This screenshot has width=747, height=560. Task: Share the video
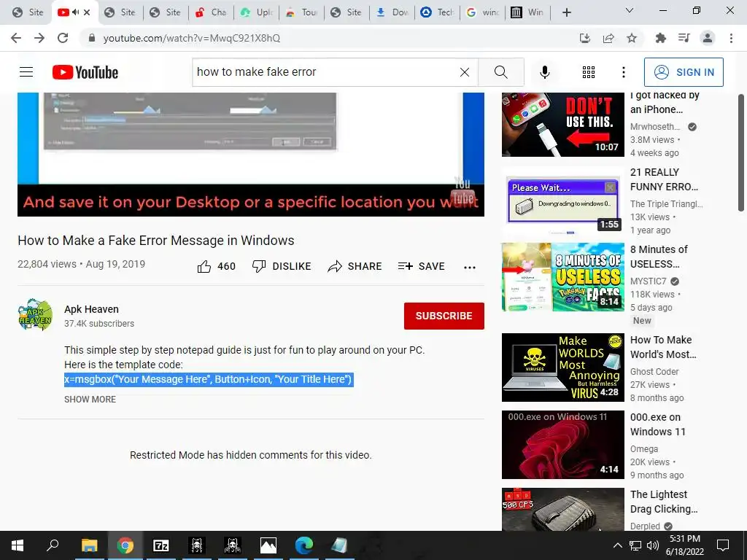pos(355,266)
